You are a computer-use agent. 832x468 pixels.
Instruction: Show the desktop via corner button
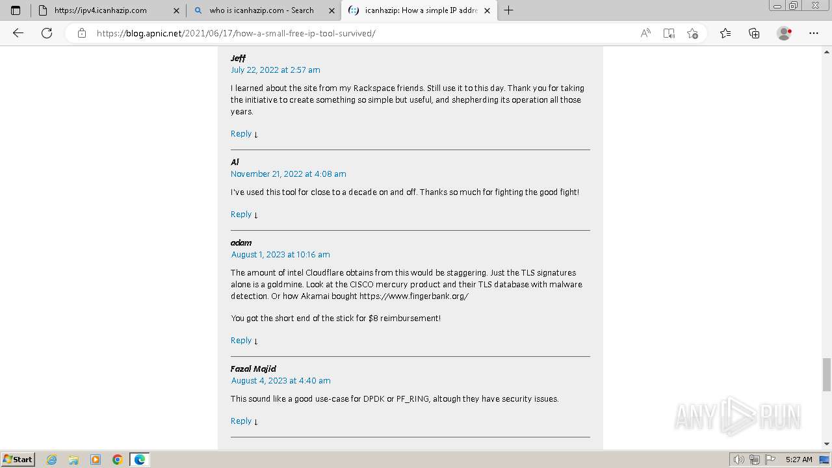[824, 460]
